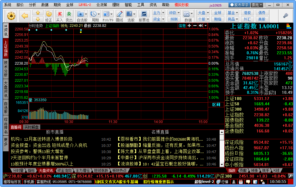This screenshot has width=296, height=187.
Task: Expand the dropdown arrow next to 信息 controls
Action: (206, 26)
